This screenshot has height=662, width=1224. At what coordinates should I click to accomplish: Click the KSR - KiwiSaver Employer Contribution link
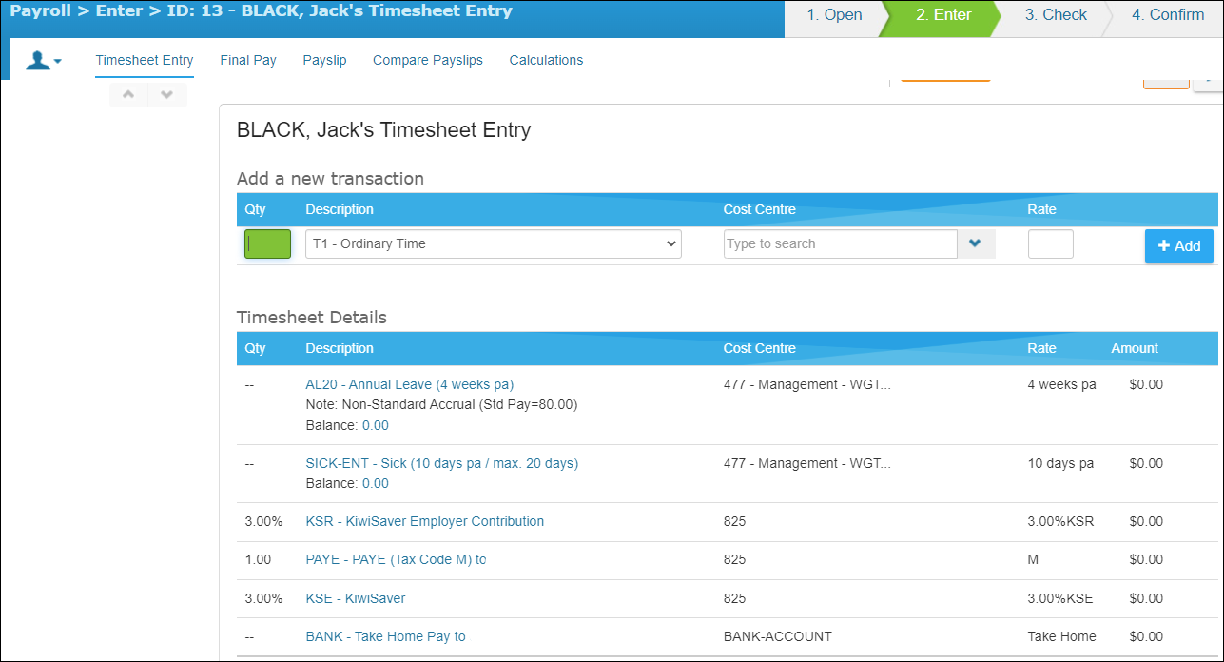pos(424,522)
